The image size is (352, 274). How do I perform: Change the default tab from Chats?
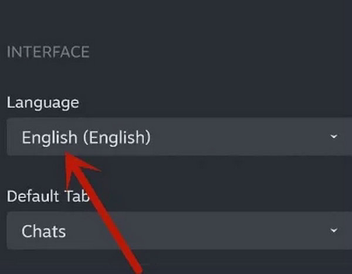176,230
